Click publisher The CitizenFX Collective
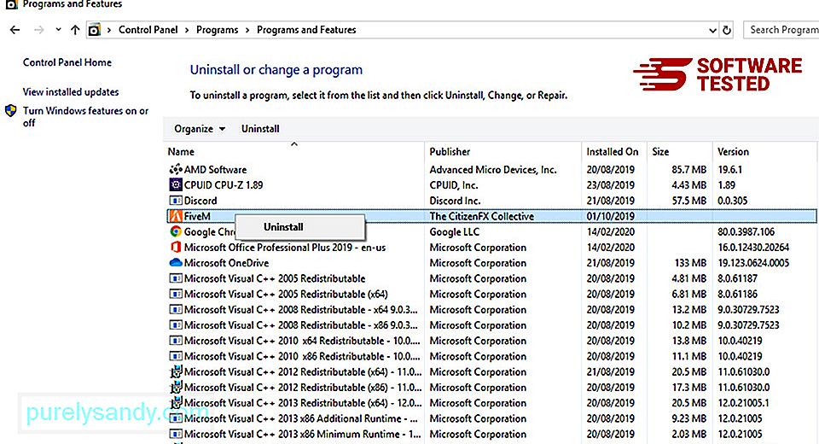The image size is (819, 444). 481,216
